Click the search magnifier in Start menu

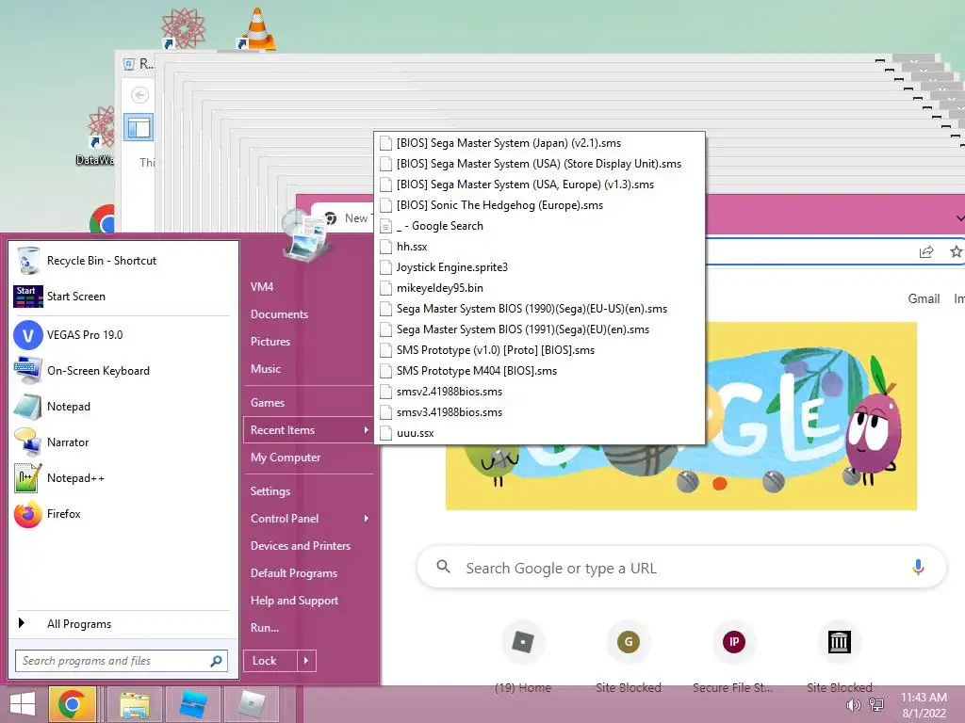coord(216,661)
